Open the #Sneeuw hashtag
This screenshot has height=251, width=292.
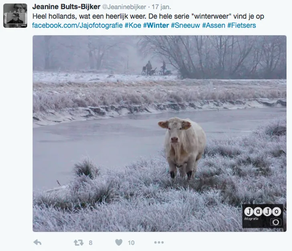185,25
